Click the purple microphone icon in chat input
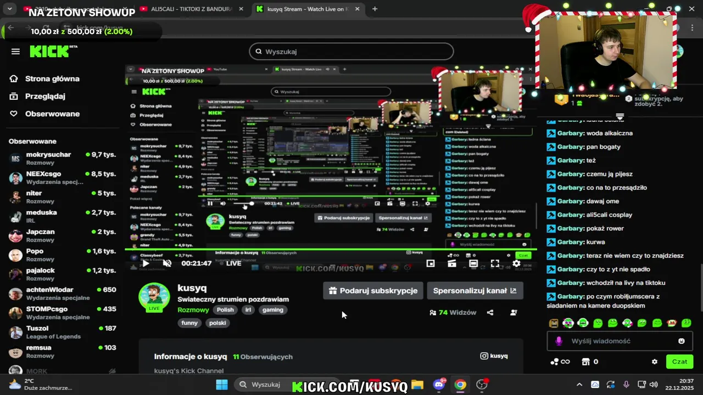The width and height of the screenshot is (703, 395). [x=559, y=341]
